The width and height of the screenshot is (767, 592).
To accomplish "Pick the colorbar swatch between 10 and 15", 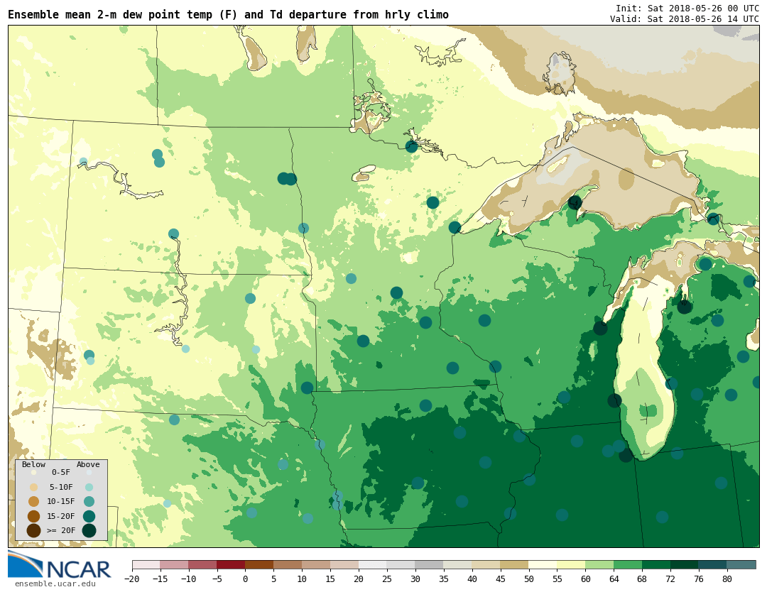I will (316, 565).
